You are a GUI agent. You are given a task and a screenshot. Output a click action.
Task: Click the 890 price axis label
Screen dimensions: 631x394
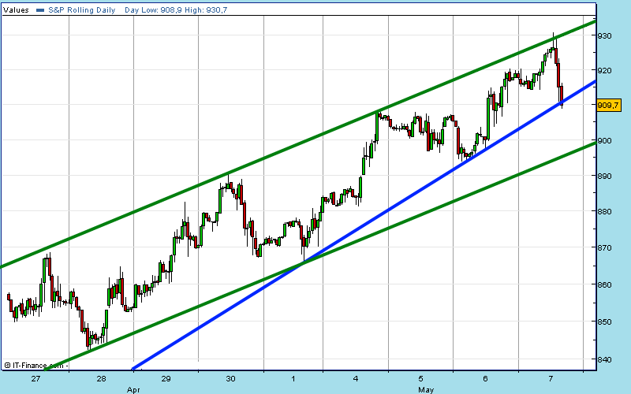point(604,176)
